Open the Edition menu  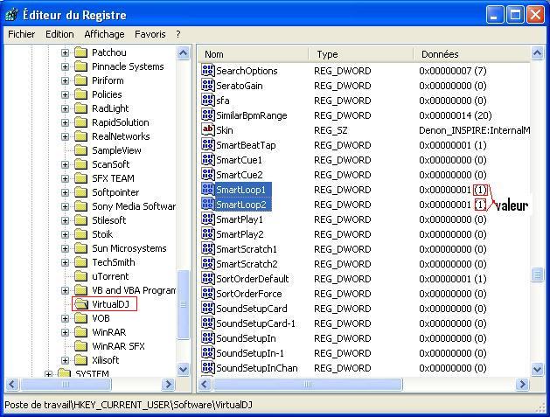[x=59, y=34]
